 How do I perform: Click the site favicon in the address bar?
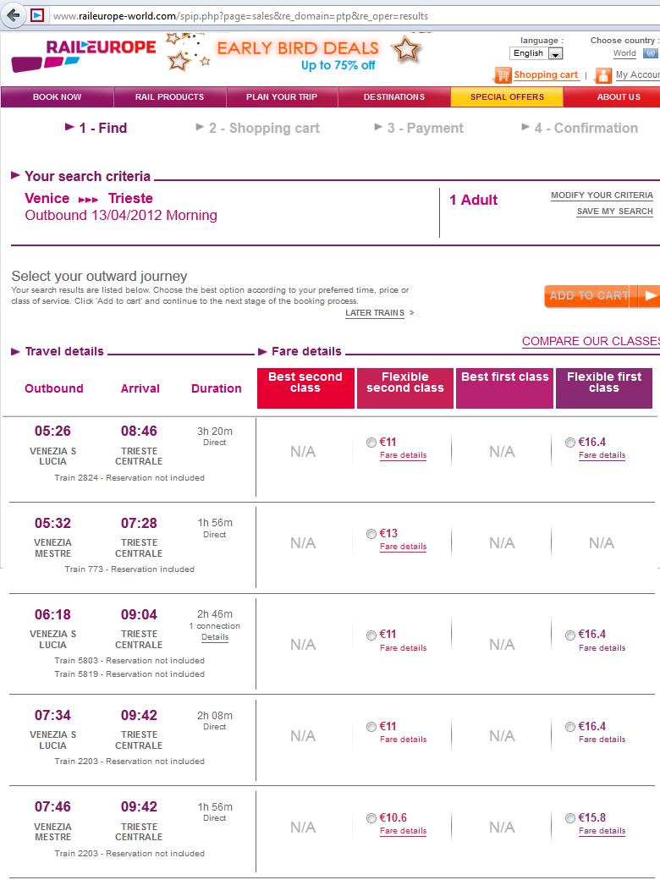click(37, 15)
